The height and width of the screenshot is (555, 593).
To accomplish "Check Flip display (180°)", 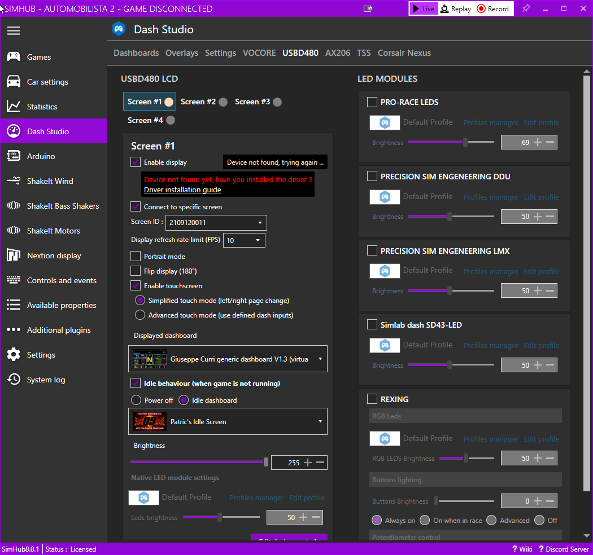I will pos(136,271).
